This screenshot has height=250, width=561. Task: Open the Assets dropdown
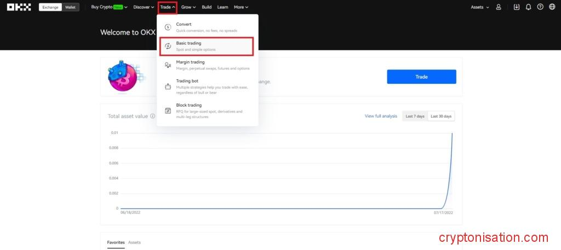point(479,7)
